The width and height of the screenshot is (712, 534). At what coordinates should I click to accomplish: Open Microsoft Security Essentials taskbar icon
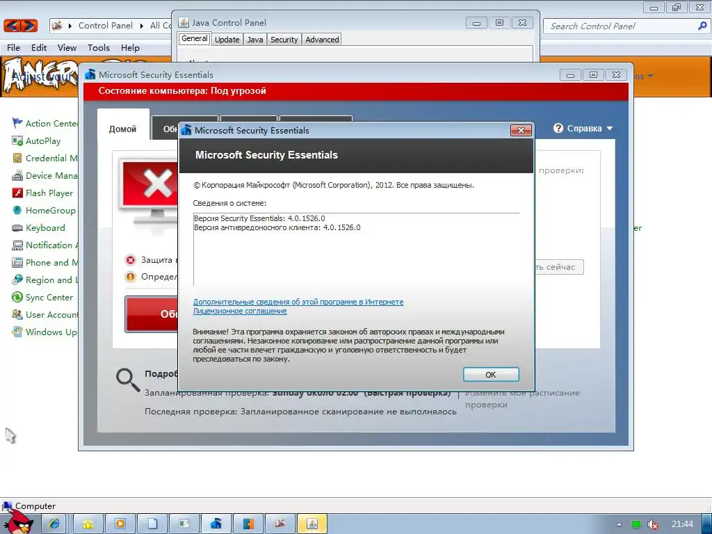216,524
